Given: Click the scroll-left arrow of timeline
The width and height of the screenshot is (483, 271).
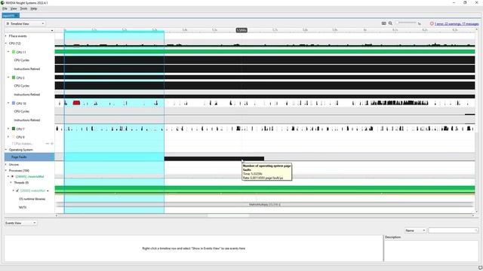Looking at the screenshot, I should [x=57, y=215].
